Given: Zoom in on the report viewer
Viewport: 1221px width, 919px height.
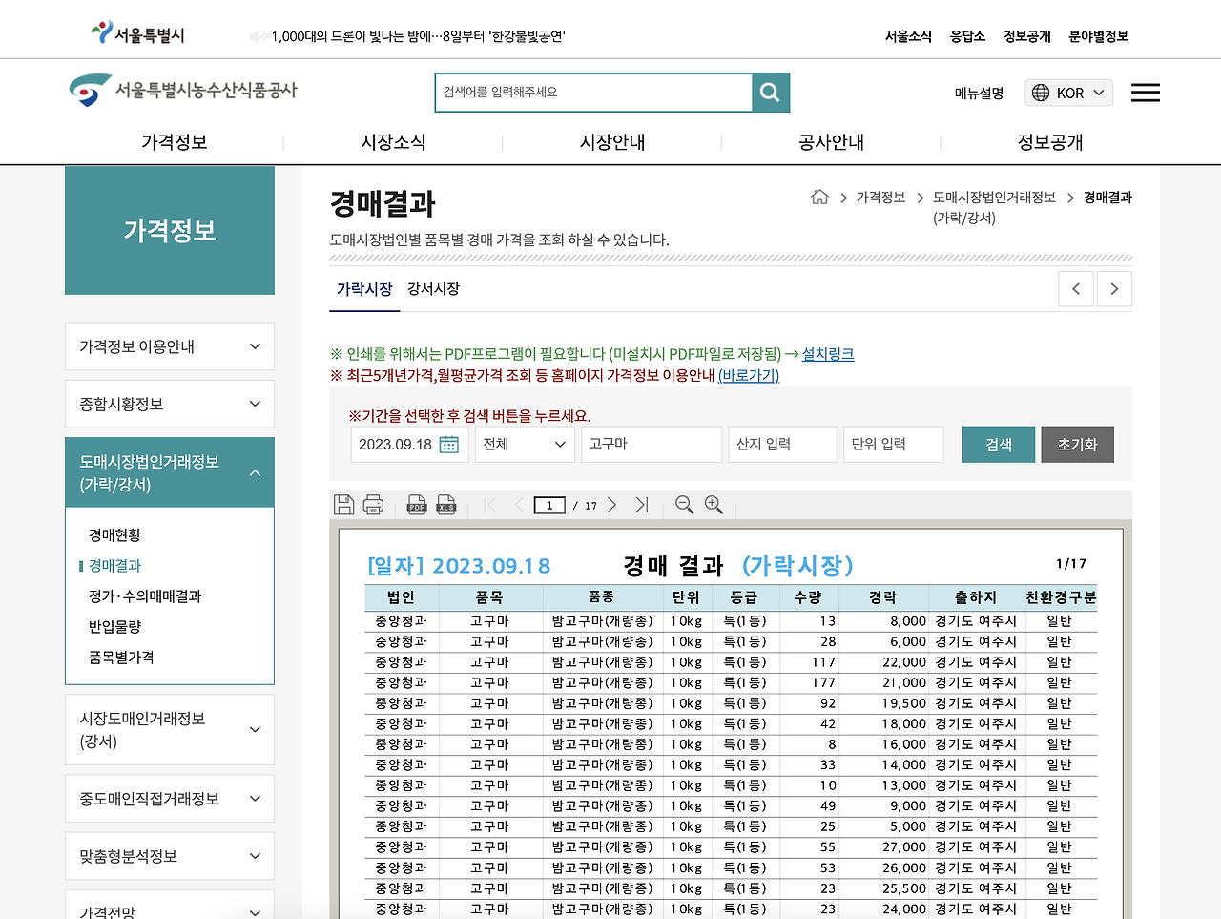Looking at the screenshot, I should tap(714, 504).
